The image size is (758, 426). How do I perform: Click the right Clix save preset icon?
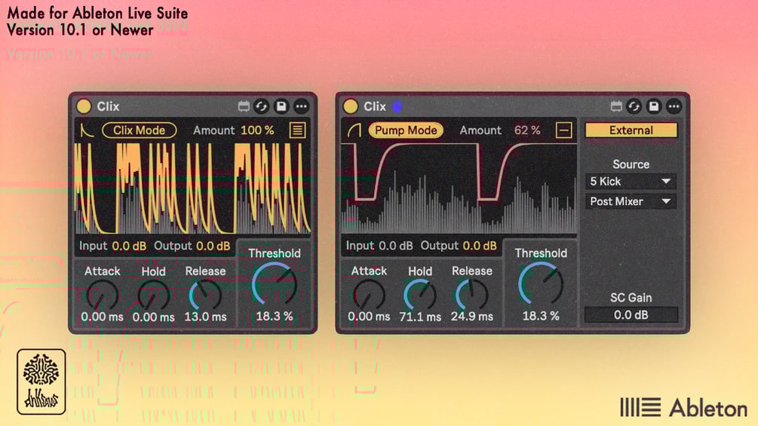[x=654, y=106]
